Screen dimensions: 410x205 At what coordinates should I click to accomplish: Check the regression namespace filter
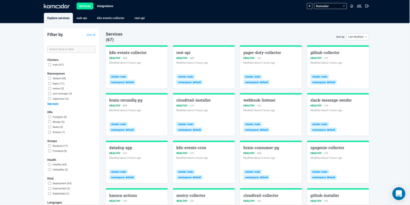[x=49, y=99]
